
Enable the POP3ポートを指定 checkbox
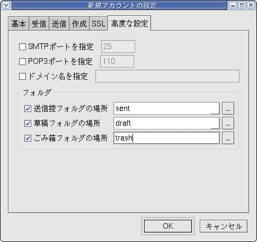pos(22,62)
